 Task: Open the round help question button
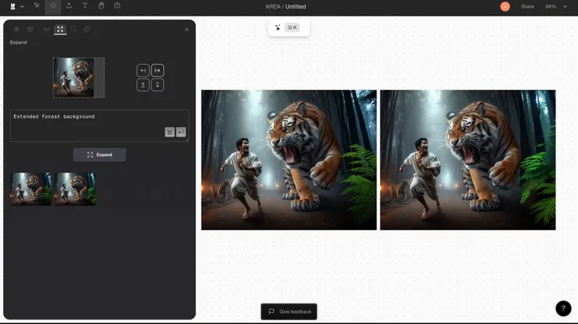pos(563,308)
